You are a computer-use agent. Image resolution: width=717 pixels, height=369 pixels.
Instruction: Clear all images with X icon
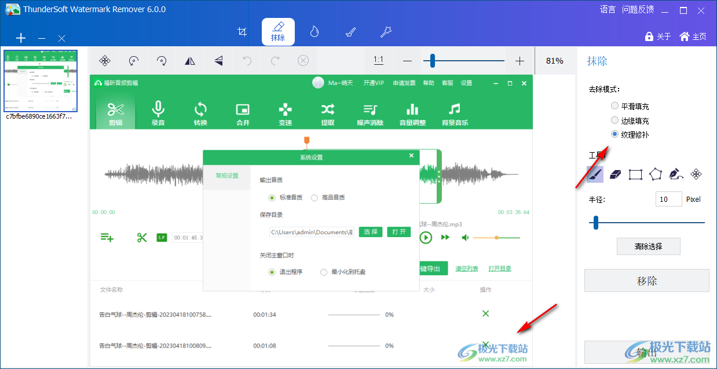[x=61, y=38]
